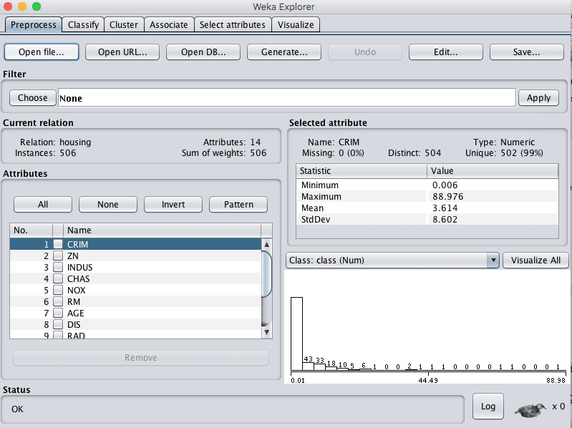Screen dimensions: 572x428
Task: Click the filter text field showing None
Action: (287, 98)
